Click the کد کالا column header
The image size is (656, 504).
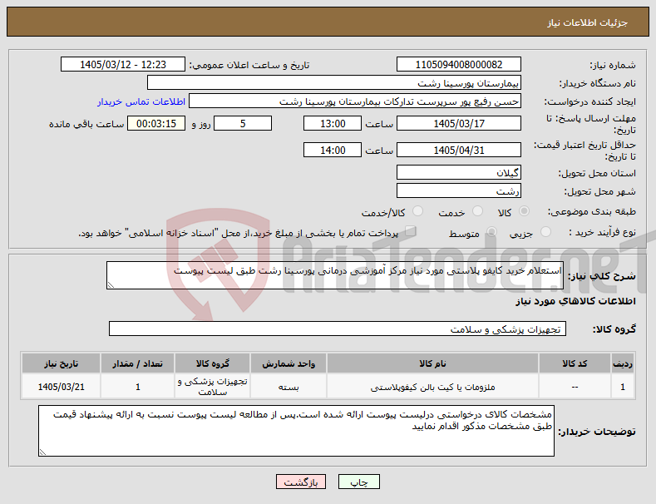(x=575, y=363)
